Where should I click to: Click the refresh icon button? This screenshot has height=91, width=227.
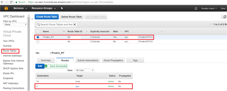(x=225, y=17)
